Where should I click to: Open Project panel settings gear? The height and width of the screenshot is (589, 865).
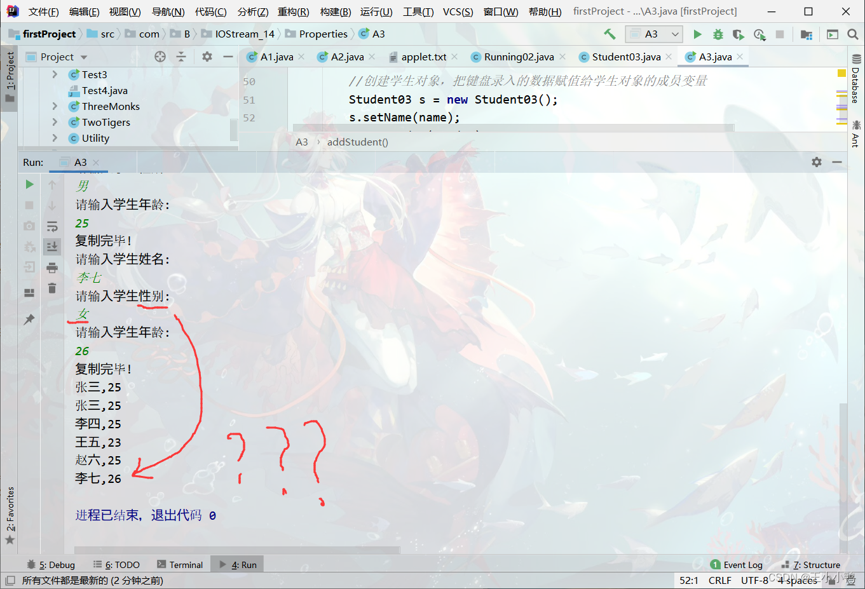(207, 57)
